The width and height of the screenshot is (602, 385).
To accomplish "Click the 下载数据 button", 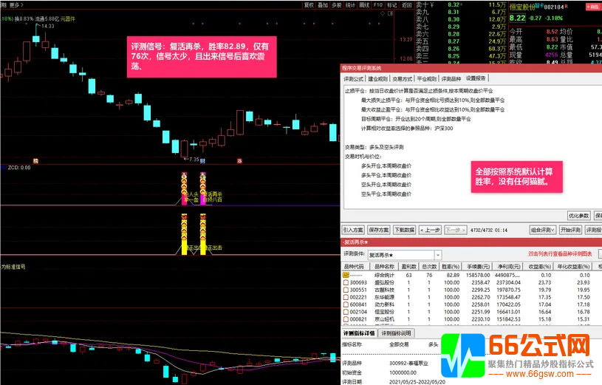I will click(x=404, y=230).
